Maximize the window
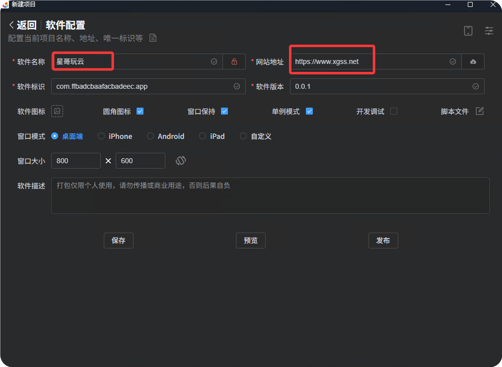The width and height of the screenshot is (502, 367). tap(470, 4)
